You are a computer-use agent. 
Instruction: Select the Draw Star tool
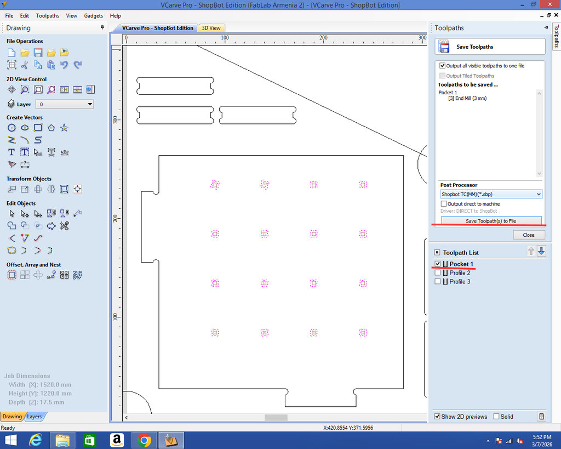(65, 128)
